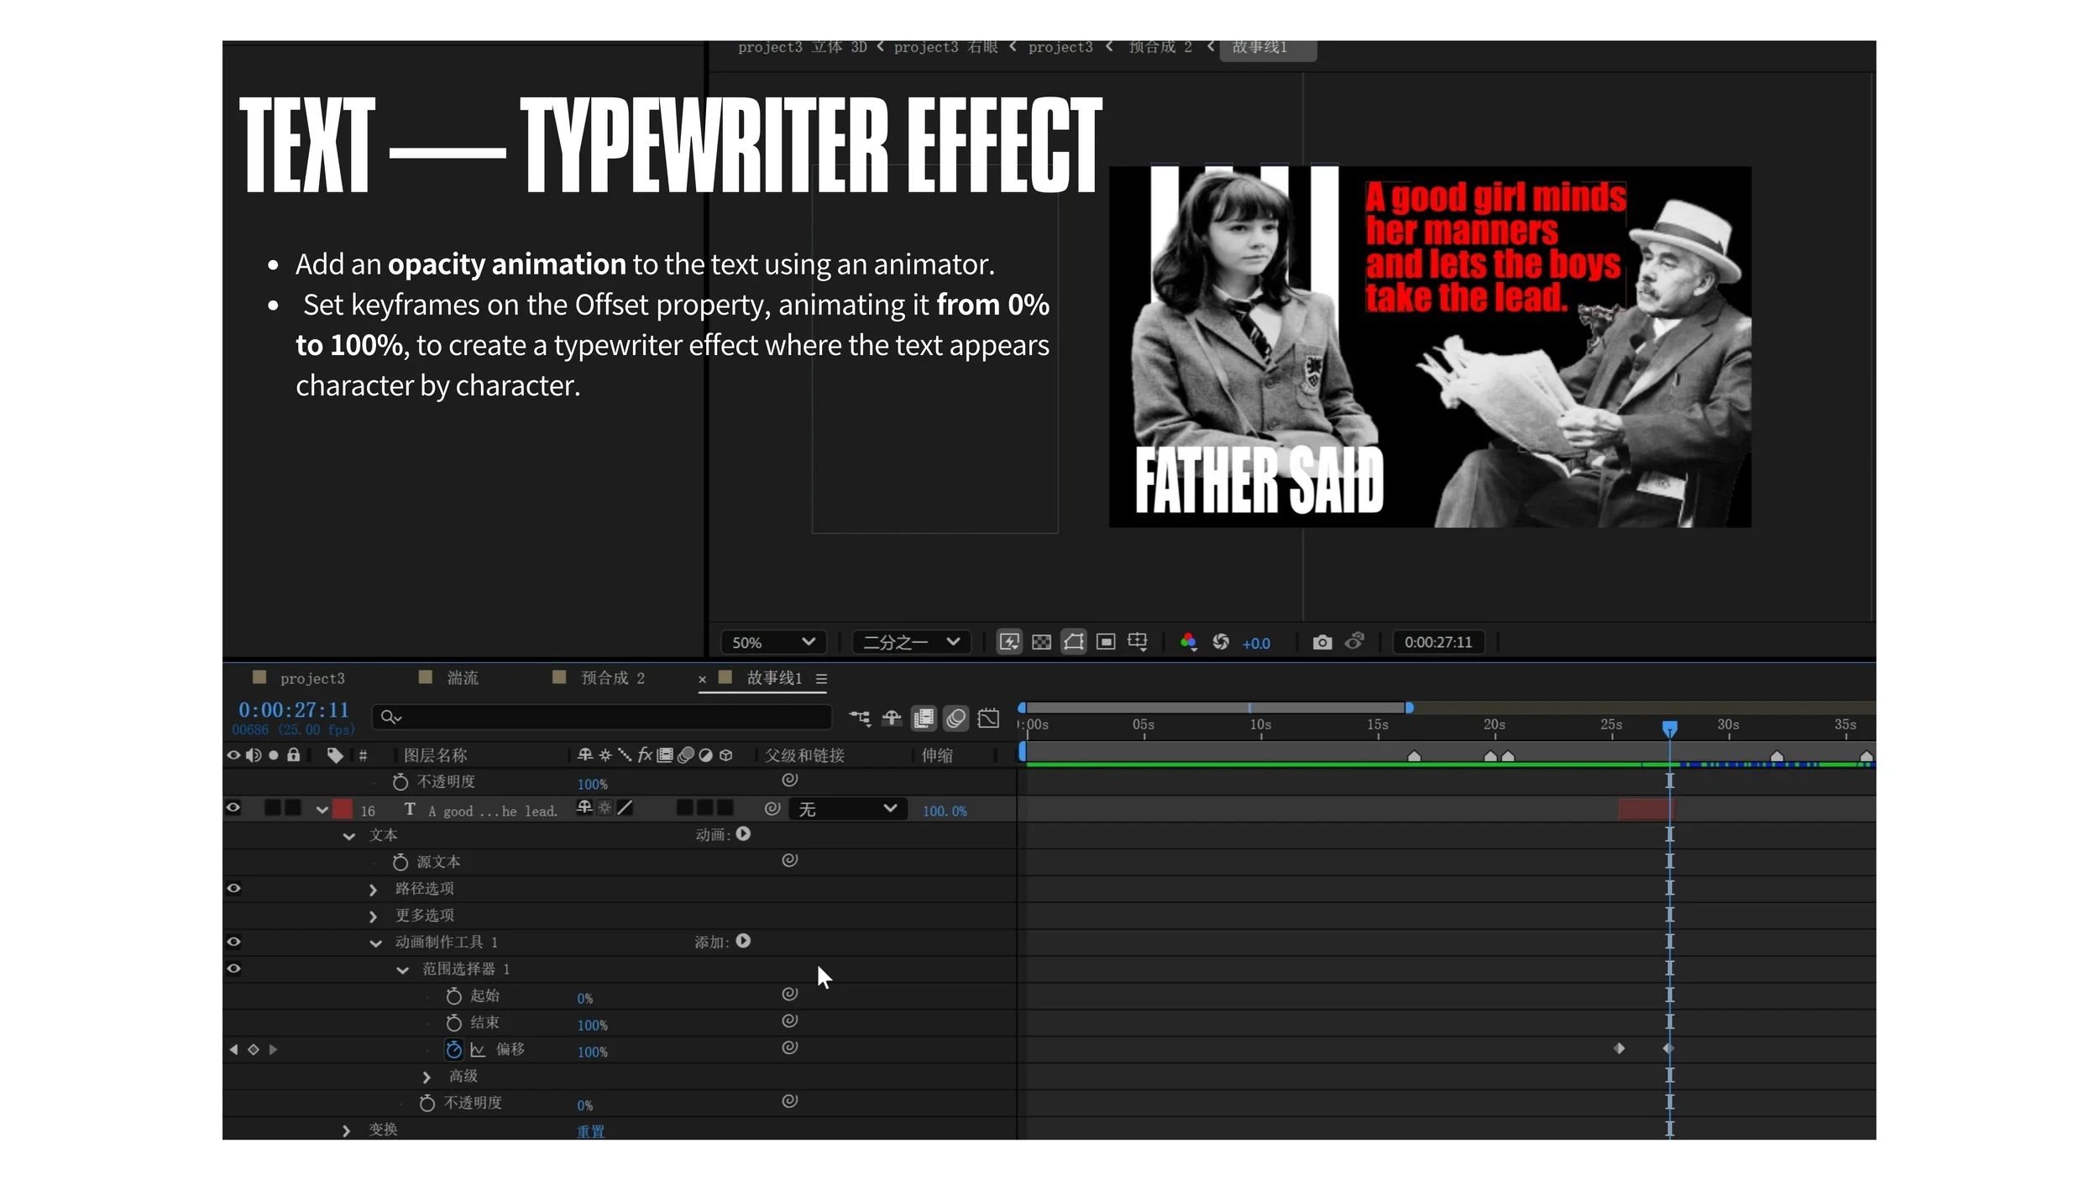Enable motion blur for timeline layers
Viewport: 2099px width, 1180px height.
click(x=955, y=718)
